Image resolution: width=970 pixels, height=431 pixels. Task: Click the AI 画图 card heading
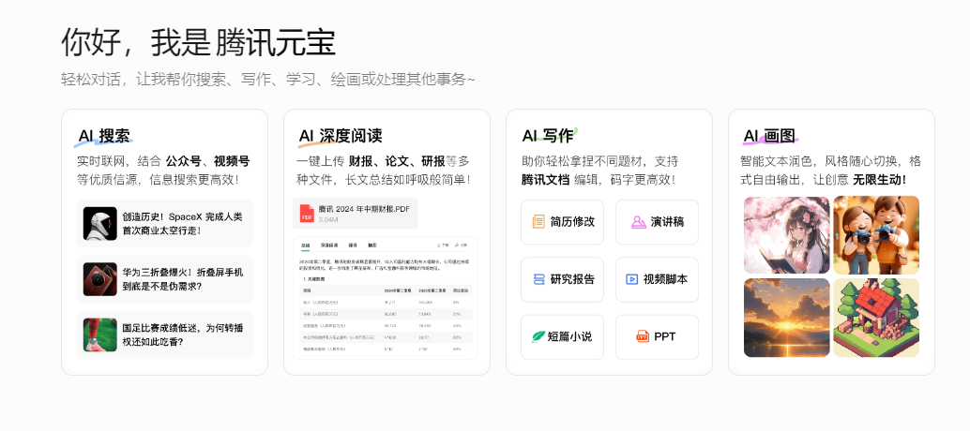pos(768,136)
